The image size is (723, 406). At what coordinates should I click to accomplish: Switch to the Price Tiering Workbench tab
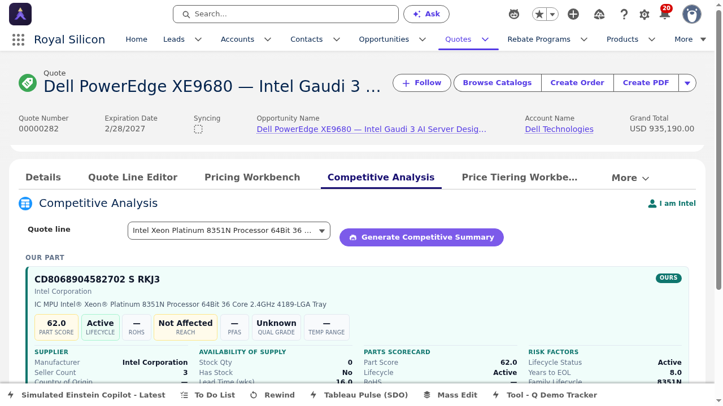520,178
